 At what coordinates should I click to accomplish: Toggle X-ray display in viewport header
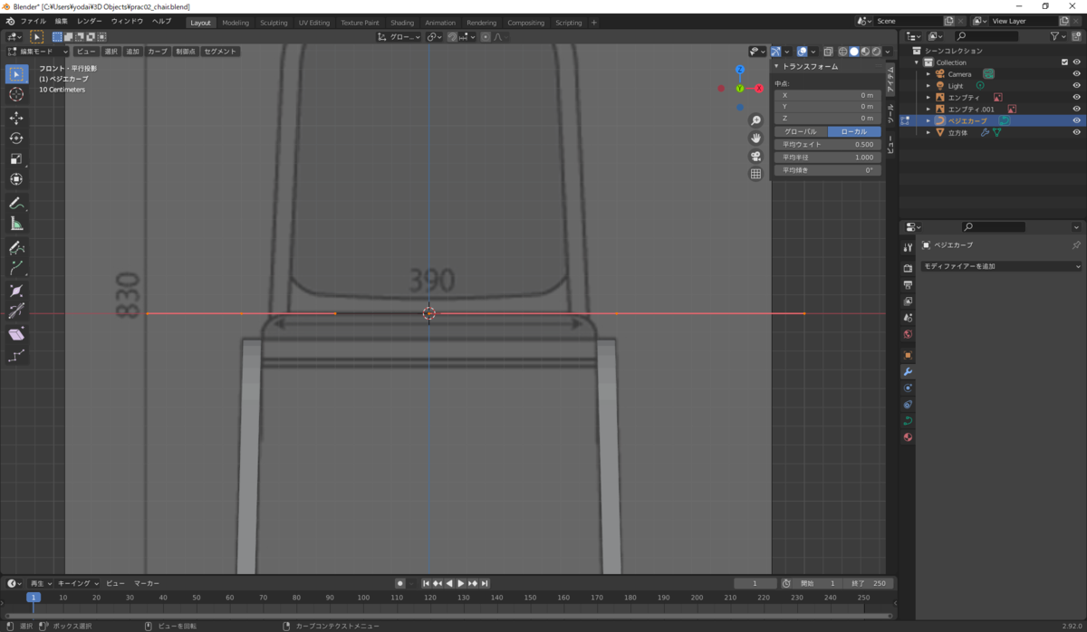point(829,52)
